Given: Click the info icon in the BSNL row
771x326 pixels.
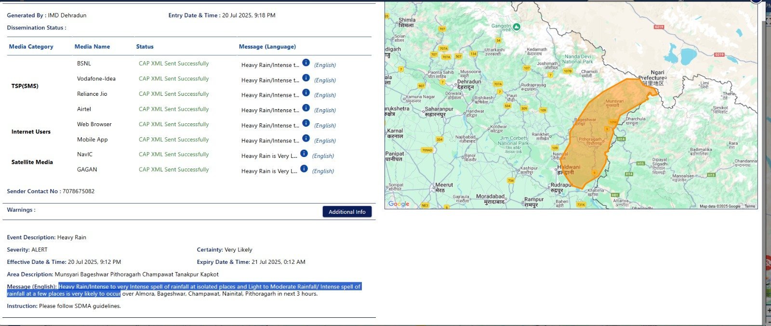Looking at the screenshot, I should 306,63.
